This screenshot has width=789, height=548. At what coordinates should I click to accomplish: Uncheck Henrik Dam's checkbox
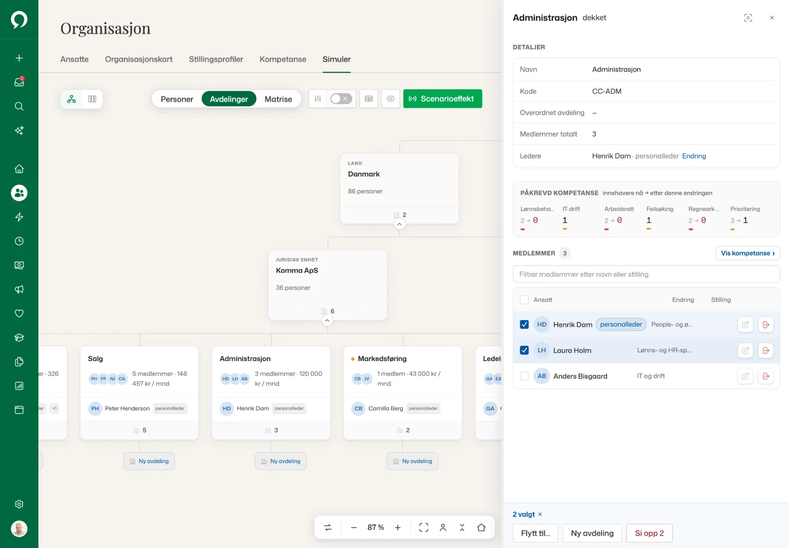524,325
